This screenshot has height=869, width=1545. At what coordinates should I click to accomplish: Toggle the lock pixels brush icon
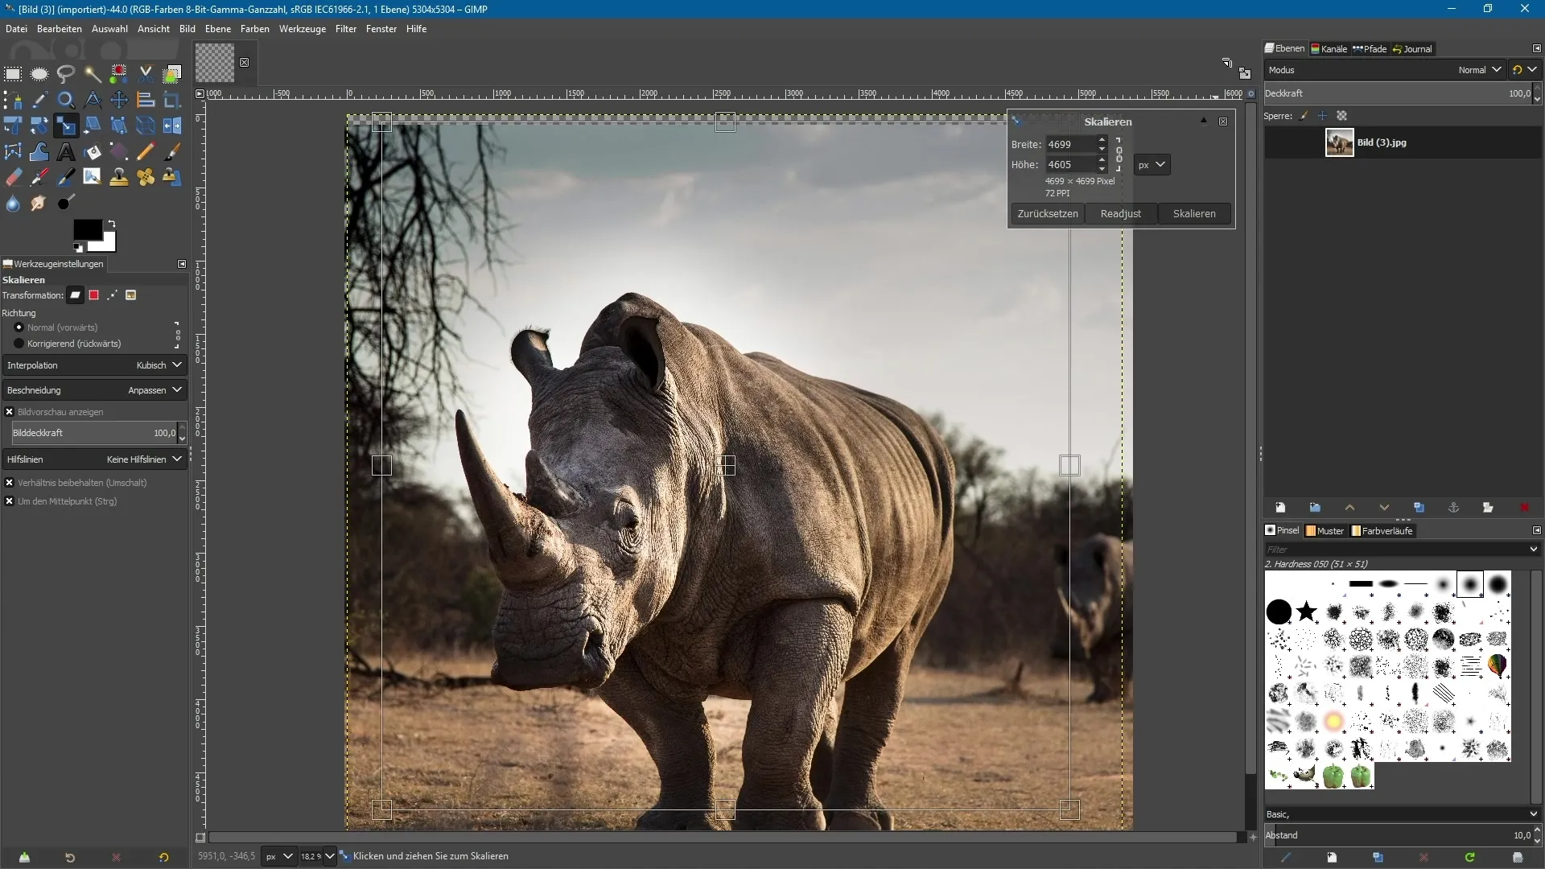tap(1304, 116)
